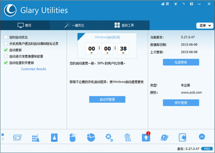The height and width of the screenshot is (153, 215).
Task: Open the disk wipe drive icon
Action: click(x=54, y=138)
